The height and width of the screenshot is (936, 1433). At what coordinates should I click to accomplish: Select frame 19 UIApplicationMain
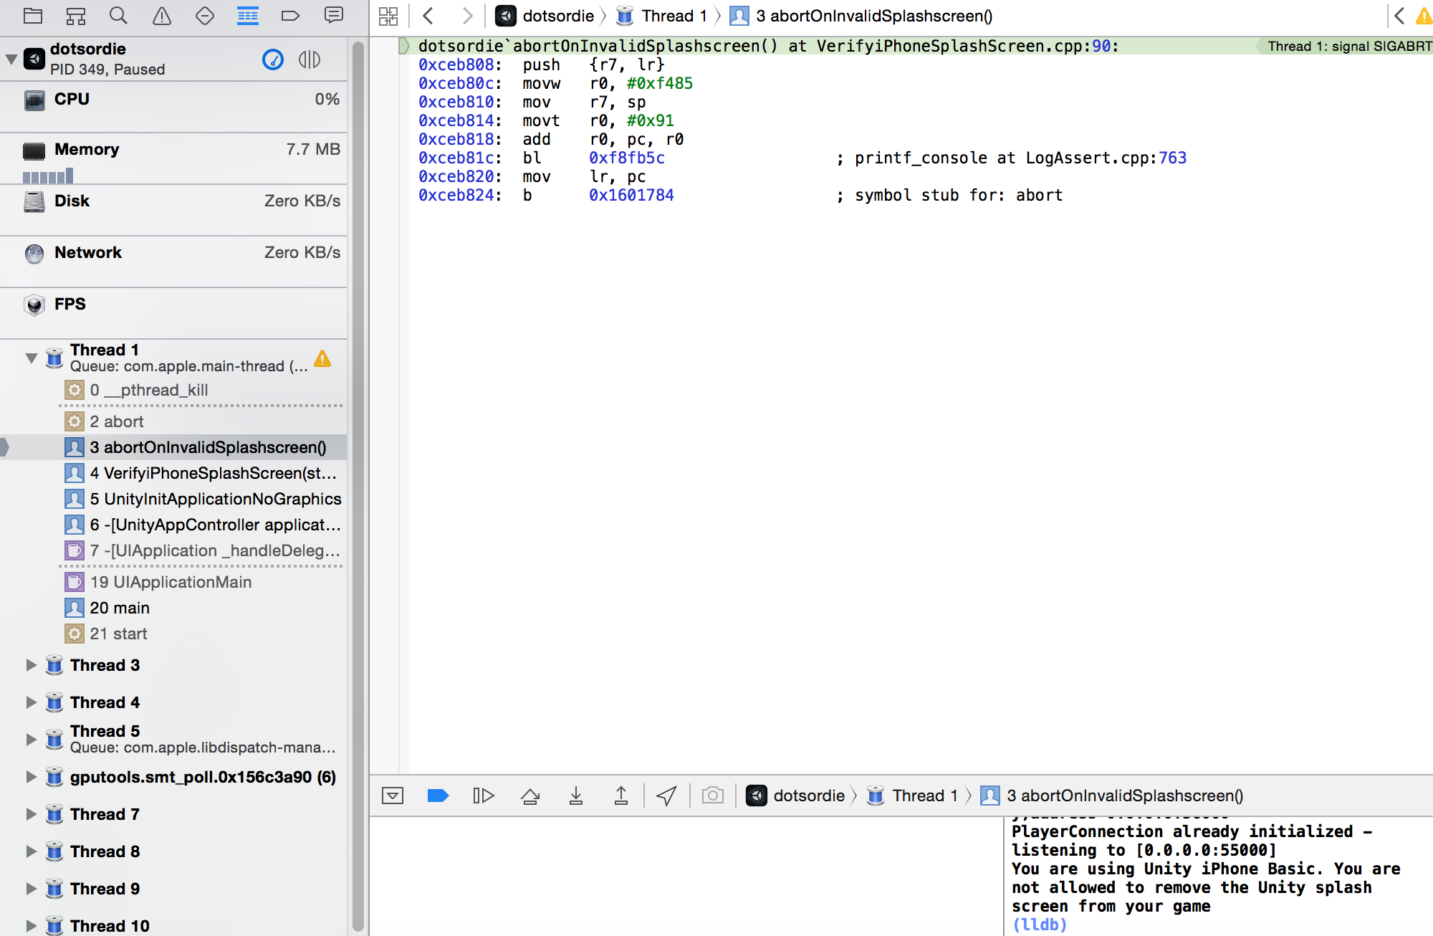pyautogui.click(x=173, y=582)
